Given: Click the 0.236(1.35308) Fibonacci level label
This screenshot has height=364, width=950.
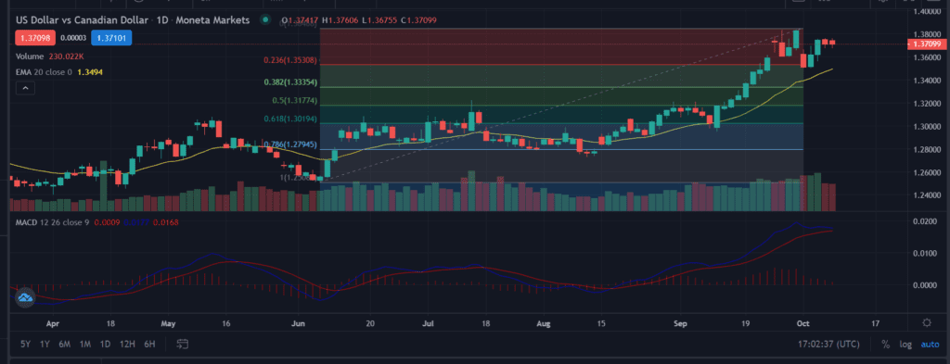Looking at the screenshot, I should pos(290,60).
